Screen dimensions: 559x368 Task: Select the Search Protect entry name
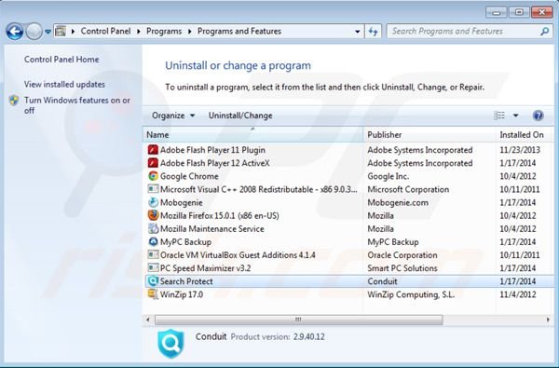(186, 281)
